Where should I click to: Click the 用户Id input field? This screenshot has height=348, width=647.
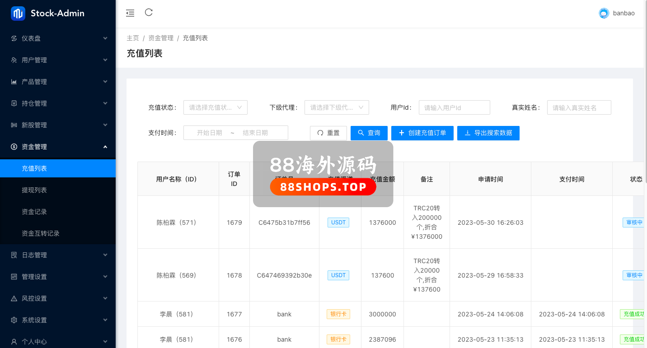(454, 107)
